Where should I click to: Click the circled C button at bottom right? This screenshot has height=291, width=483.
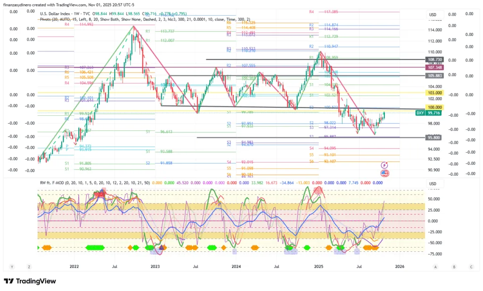click(470, 267)
